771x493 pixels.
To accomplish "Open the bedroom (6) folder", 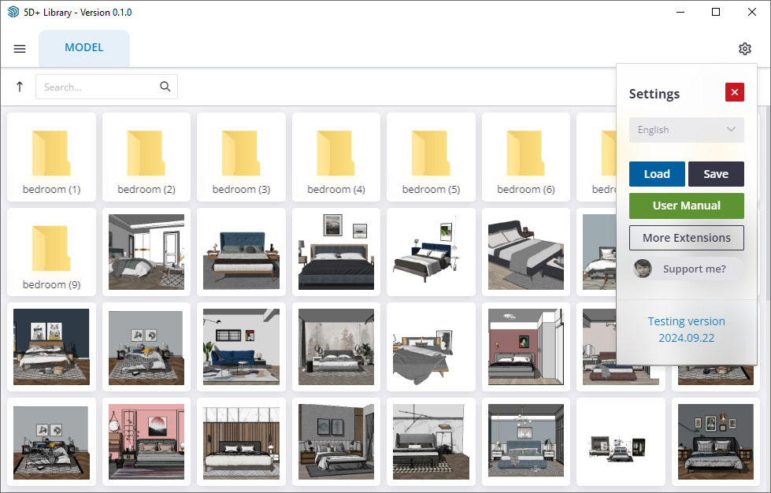I will (526, 156).
